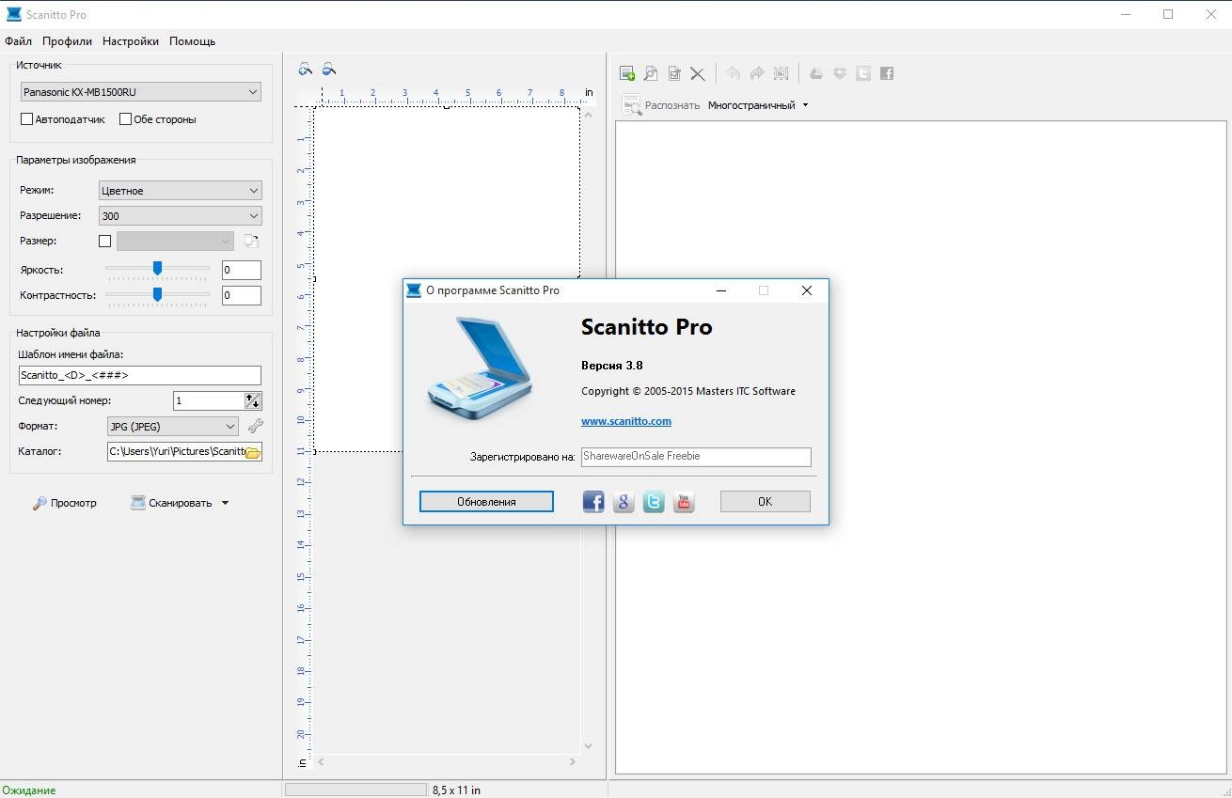Viewport: 1232px width, 798px height.
Task: Enable the Обе стороны checkbox
Action: [125, 119]
